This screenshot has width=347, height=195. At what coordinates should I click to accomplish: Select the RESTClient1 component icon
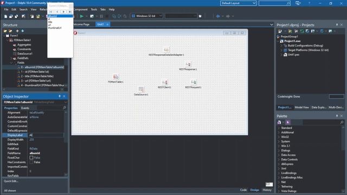[164, 82]
